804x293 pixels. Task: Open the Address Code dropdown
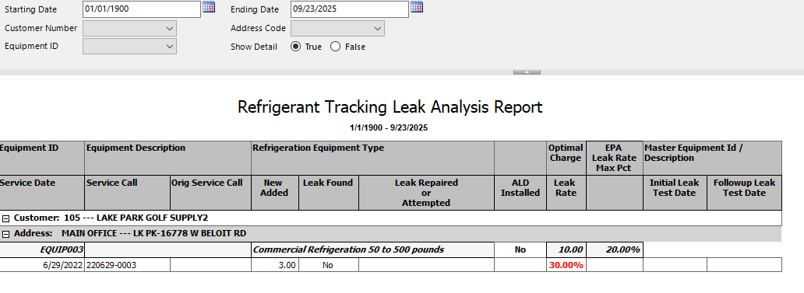[x=337, y=28]
